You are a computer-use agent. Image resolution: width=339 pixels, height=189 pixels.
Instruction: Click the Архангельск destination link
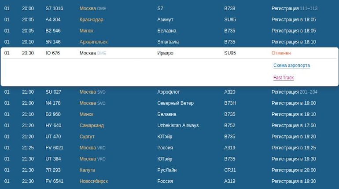(93, 42)
